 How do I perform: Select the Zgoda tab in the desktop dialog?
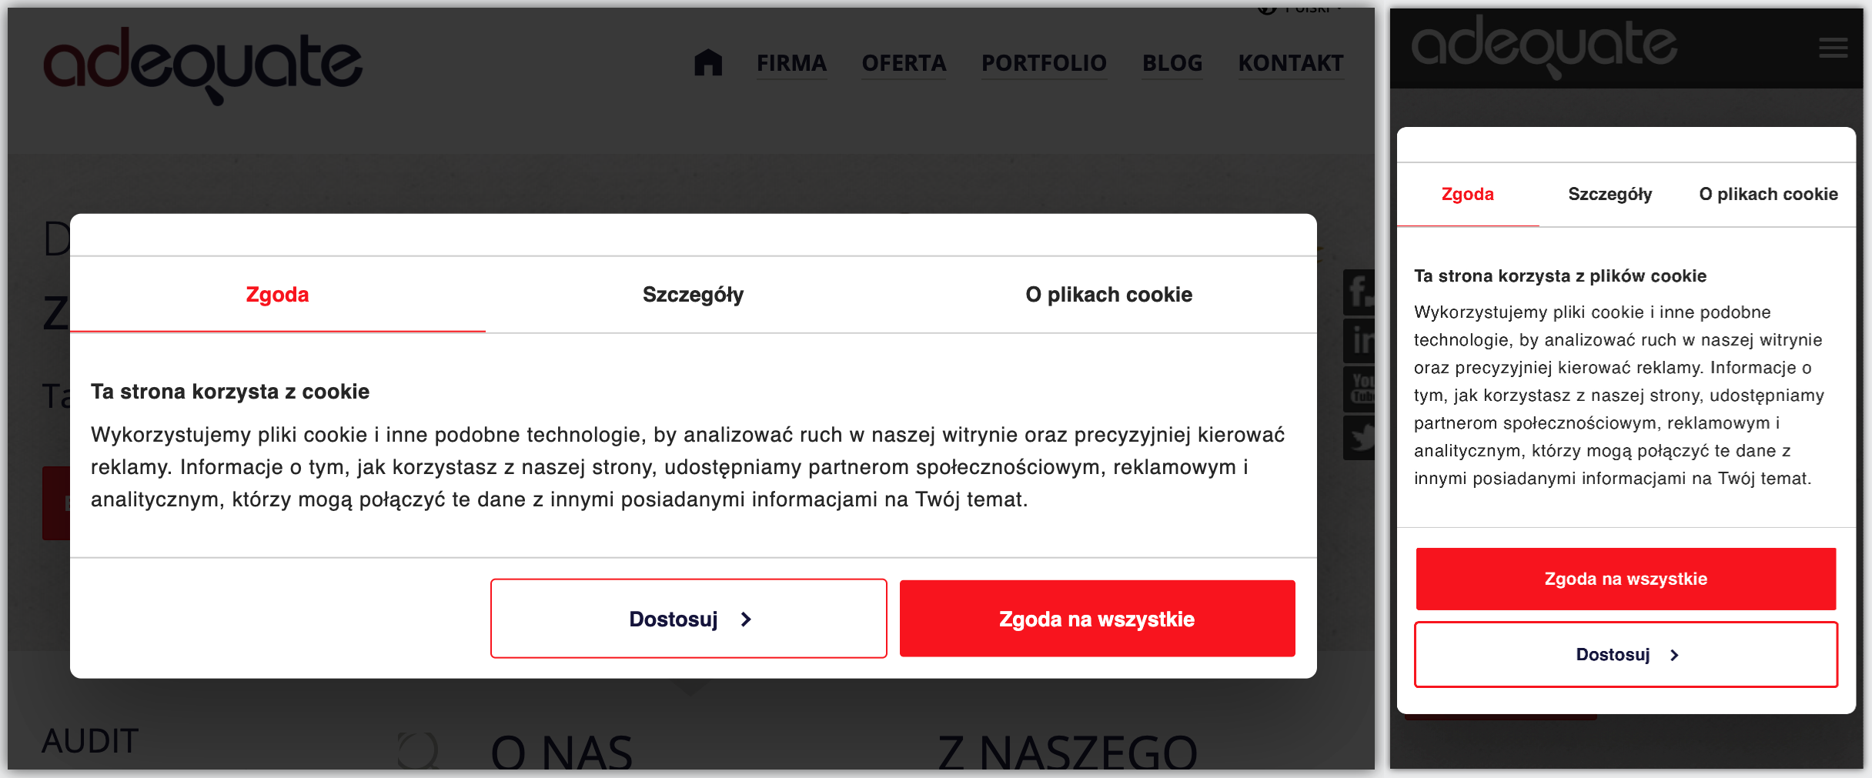[x=277, y=295]
